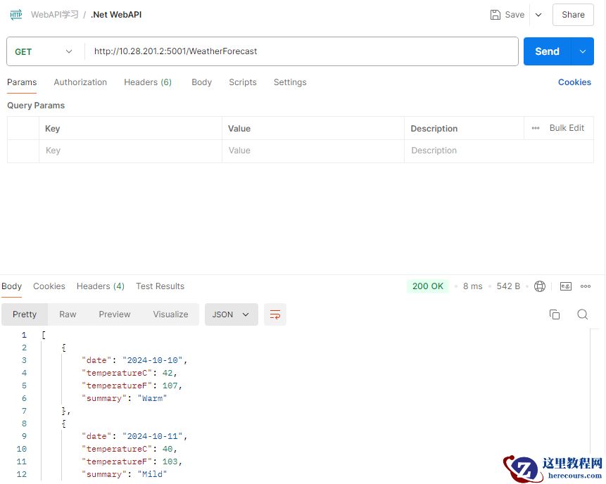This screenshot has width=606, height=484.
Task: Switch to the Authorization tab
Action: click(80, 82)
